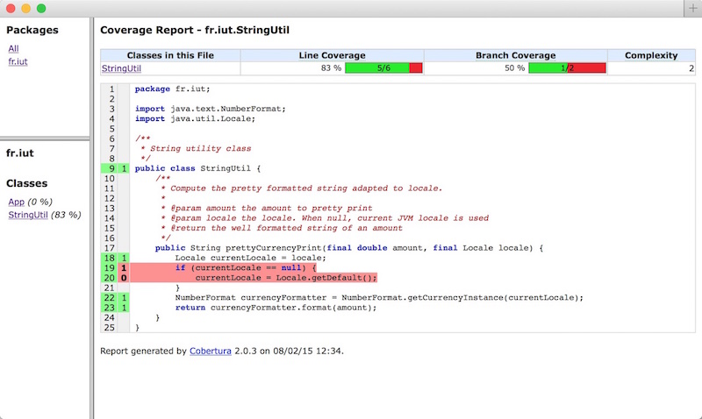Click the fr.iut heading in sidebar

[x=19, y=153]
